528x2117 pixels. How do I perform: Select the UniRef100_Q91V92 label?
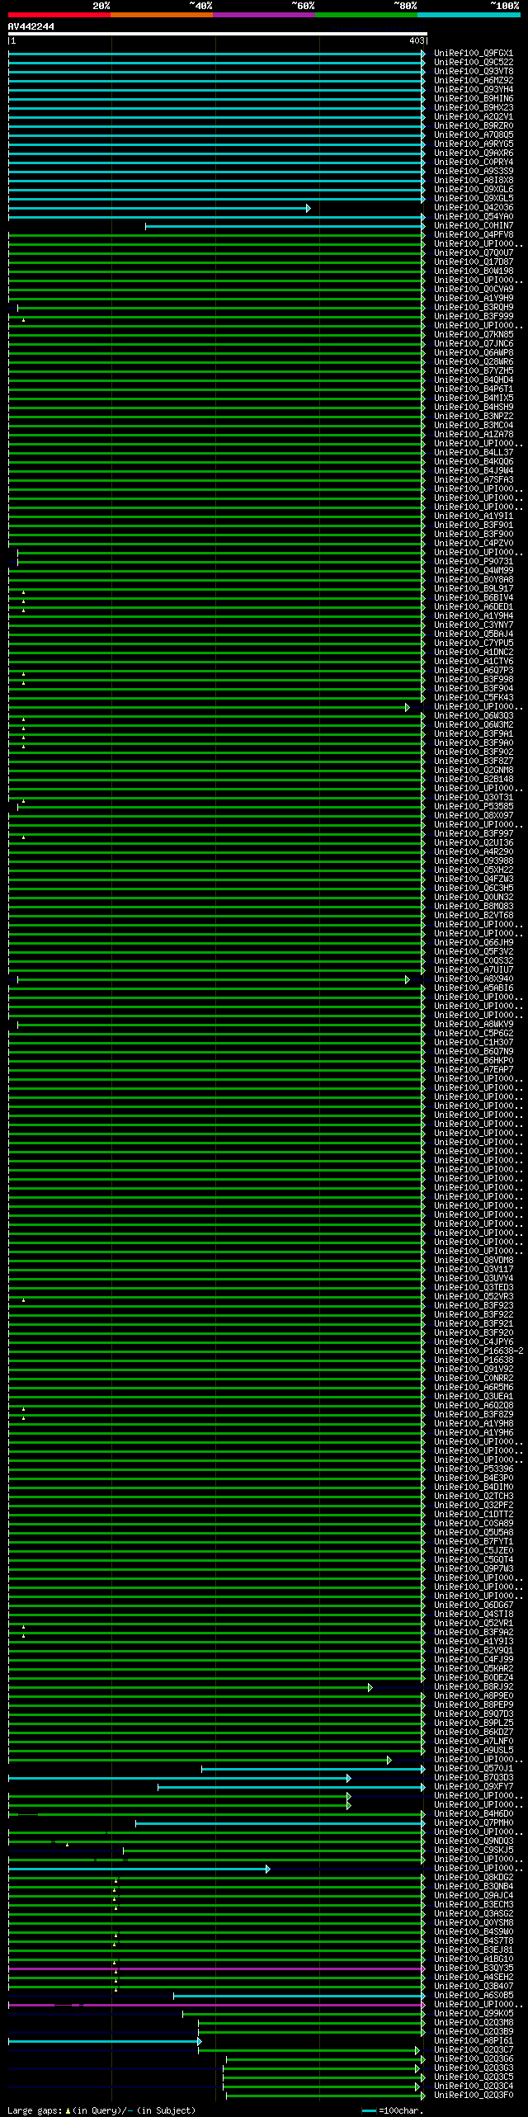click(474, 1370)
